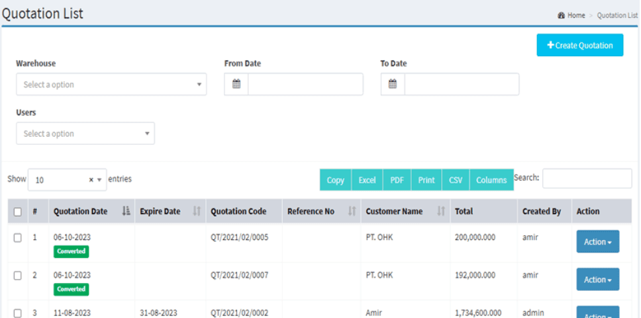
Task: Click quotation date 11-08-2023
Action: pyautogui.click(x=72, y=313)
